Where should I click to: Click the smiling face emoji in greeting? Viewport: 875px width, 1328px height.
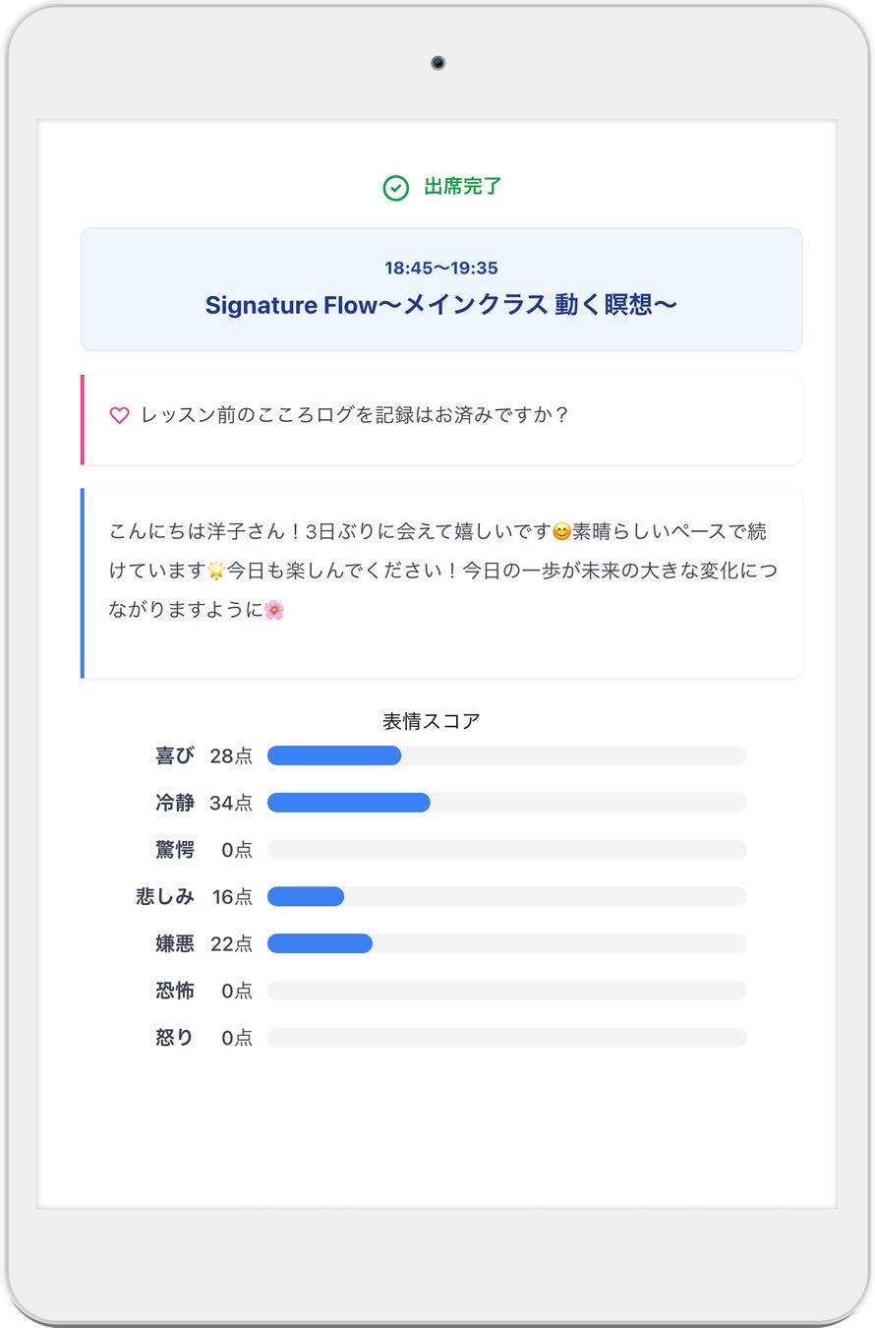pyautogui.click(x=561, y=533)
